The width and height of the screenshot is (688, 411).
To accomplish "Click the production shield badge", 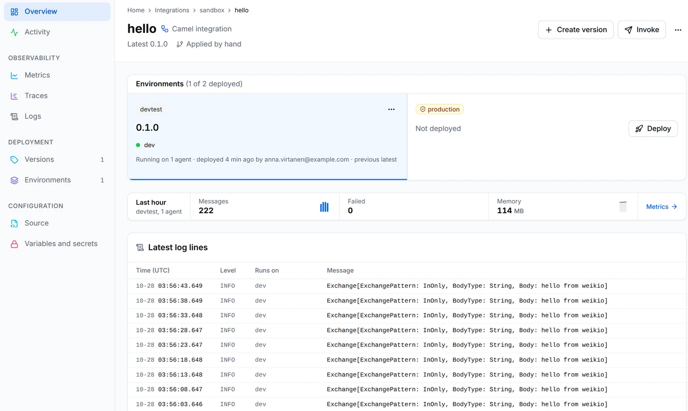I will coord(439,109).
